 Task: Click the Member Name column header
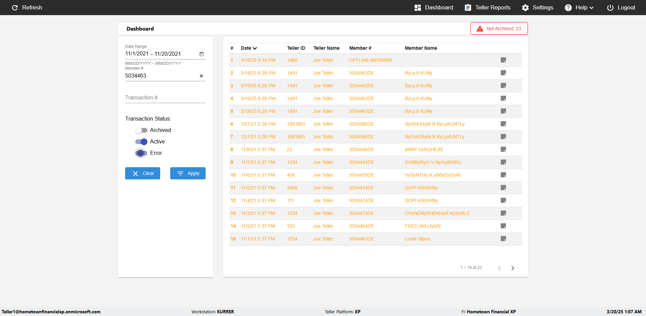click(x=421, y=48)
